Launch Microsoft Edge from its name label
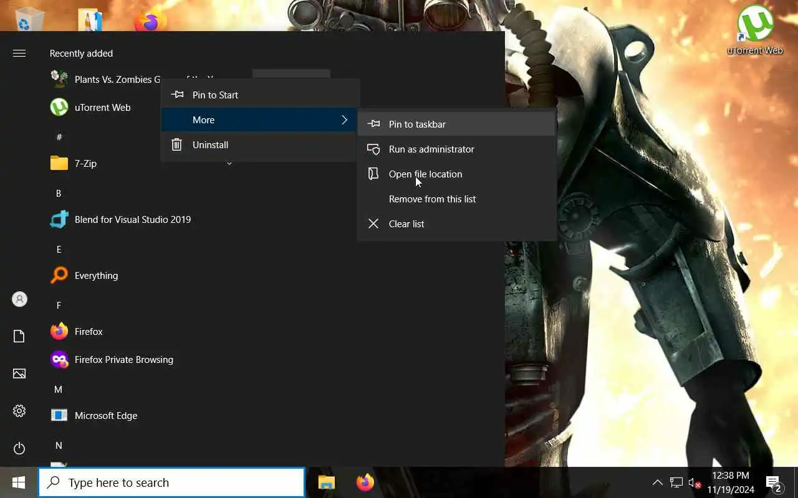 (x=106, y=415)
